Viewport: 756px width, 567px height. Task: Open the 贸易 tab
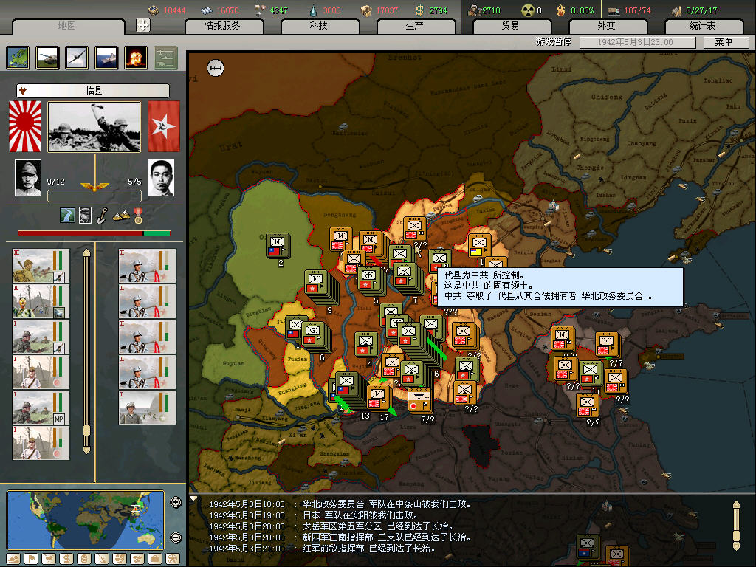point(511,26)
